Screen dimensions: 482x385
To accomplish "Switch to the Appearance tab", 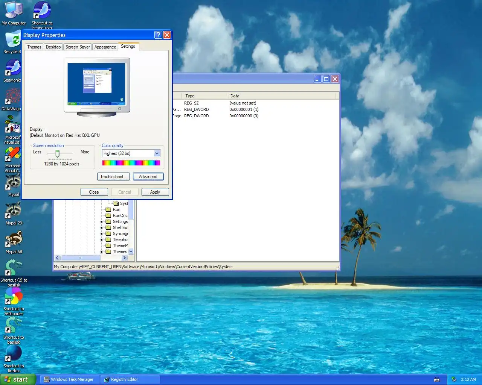I will click(105, 47).
